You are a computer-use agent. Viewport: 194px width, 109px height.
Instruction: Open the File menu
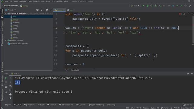pyautogui.click(x=6, y=2)
